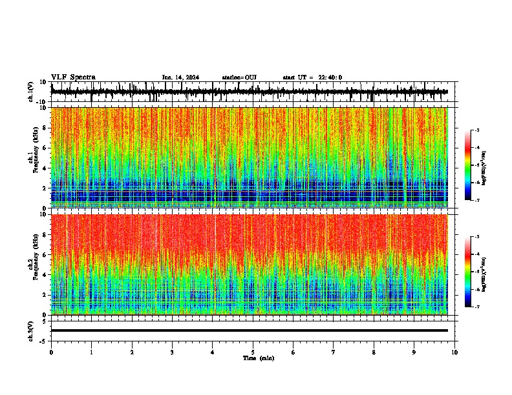
Task: Click time axis tick label '1'
Action: click(91, 352)
